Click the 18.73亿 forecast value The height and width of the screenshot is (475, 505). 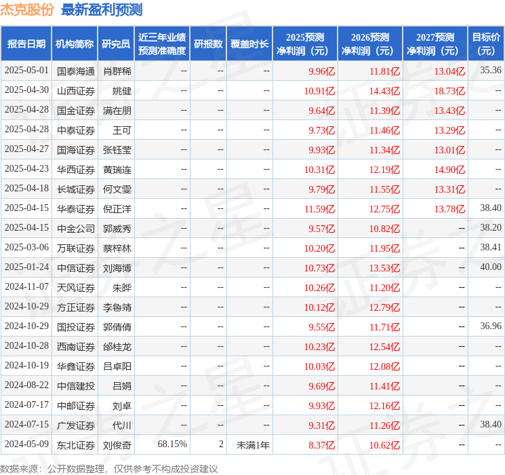point(449,91)
